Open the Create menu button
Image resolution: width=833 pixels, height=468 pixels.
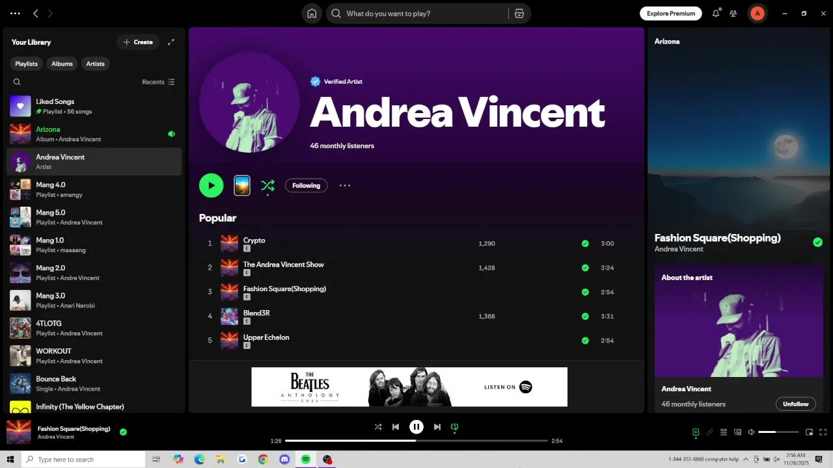(x=138, y=42)
